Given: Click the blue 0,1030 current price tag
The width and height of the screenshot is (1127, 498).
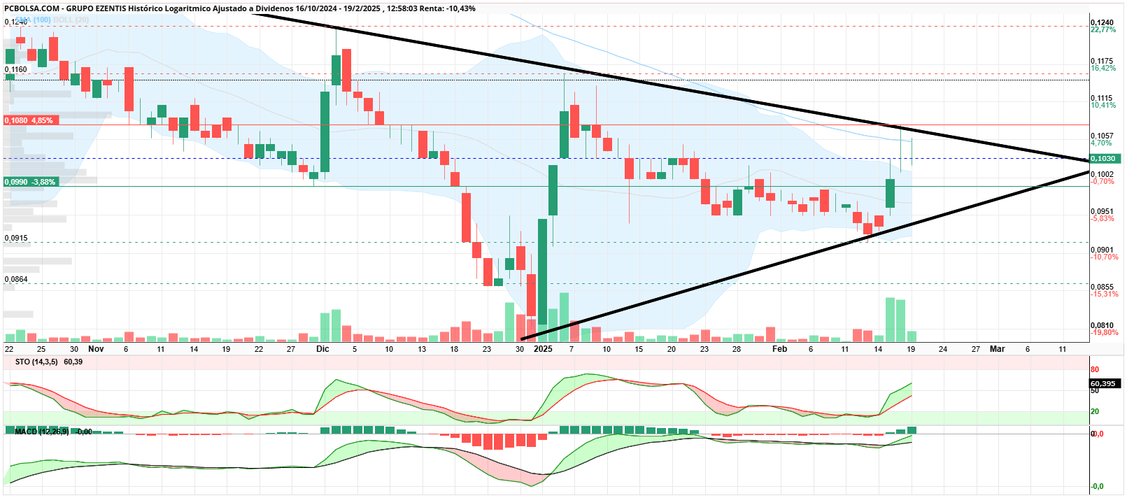Looking at the screenshot, I should (x=1105, y=159).
